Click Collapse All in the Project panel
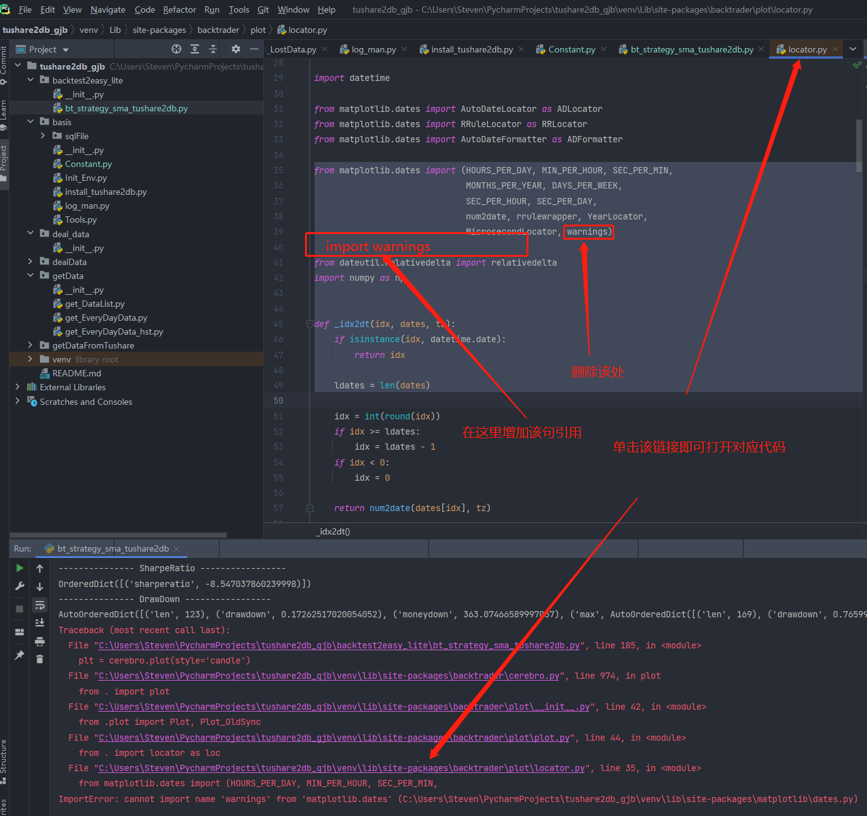Image resolution: width=867 pixels, height=816 pixels. coord(213,49)
